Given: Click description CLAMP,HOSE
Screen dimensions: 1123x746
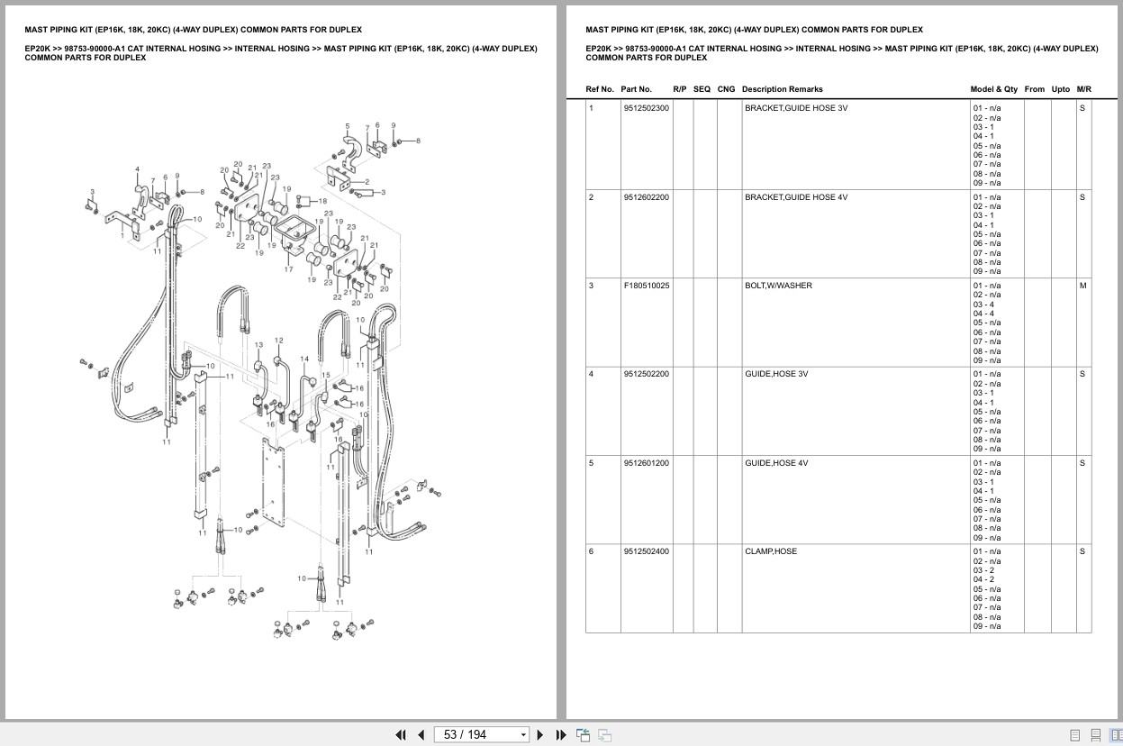Looking at the screenshot, I should coord(771,551).
